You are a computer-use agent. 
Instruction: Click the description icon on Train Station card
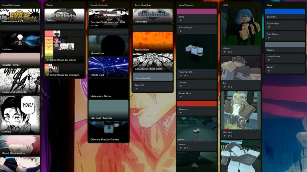point(269,38)
